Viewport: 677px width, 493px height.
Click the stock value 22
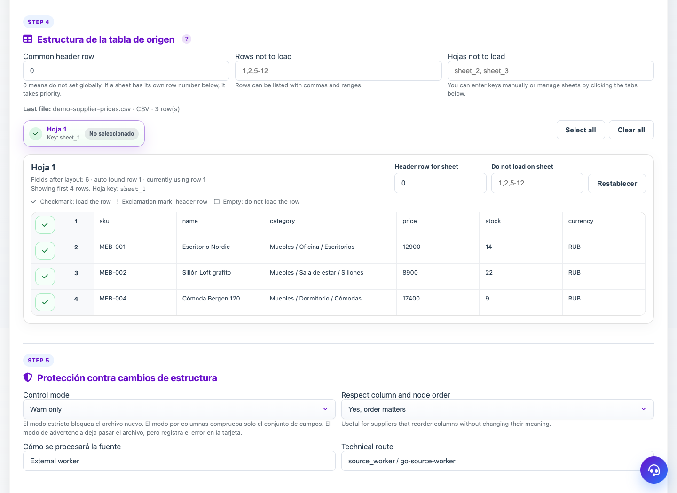(x=489, y=273)
